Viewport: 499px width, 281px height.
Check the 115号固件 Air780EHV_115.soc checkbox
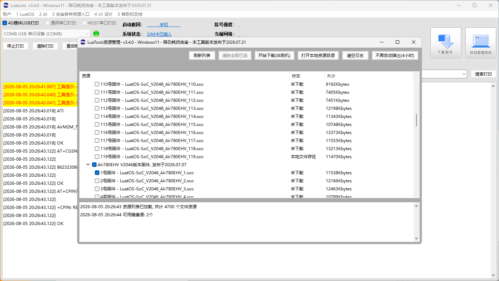[x=97, y=125]
